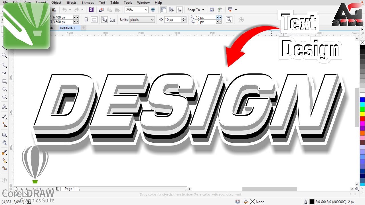Add a new document tab with plus

pos(84,28)
